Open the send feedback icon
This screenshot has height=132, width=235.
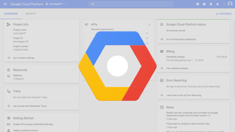204,4
